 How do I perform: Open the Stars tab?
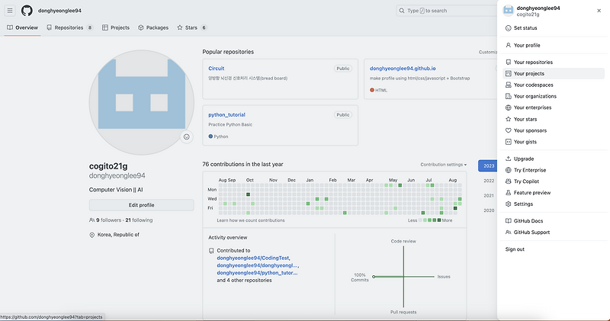click(192, 27)
